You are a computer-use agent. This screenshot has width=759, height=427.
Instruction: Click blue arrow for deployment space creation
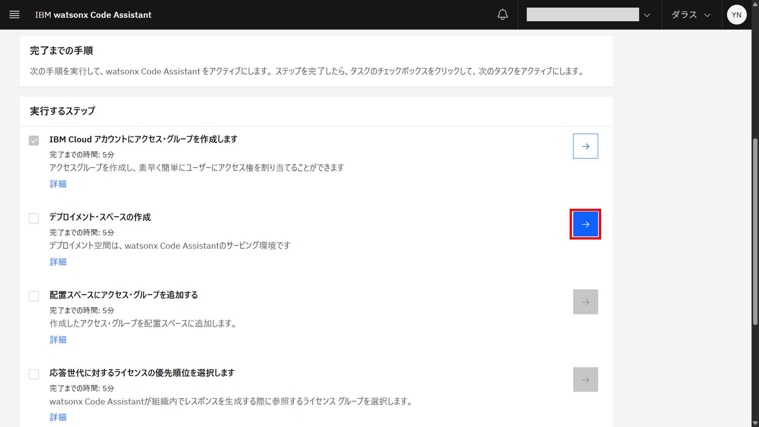pos(585,224)
